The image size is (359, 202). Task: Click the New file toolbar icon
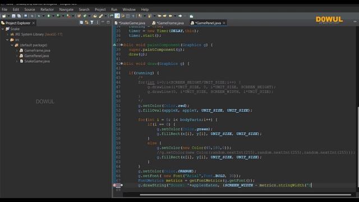click(4, 16)
